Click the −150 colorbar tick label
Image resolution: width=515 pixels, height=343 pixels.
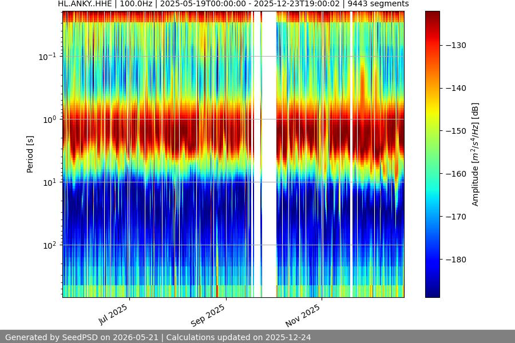(x=456, y=131)
